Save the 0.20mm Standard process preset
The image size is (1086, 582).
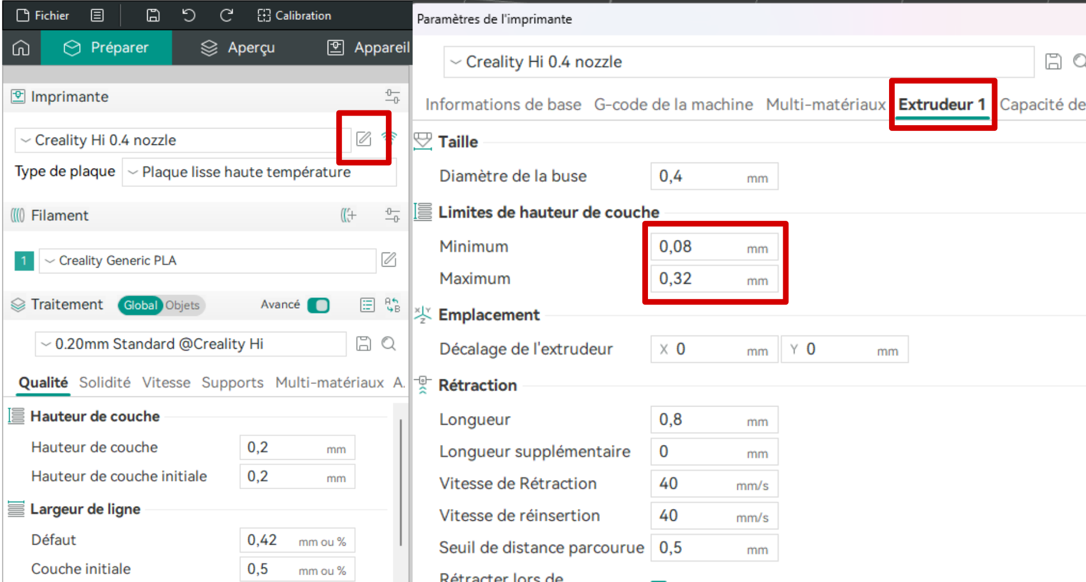[x=363, y=344]
